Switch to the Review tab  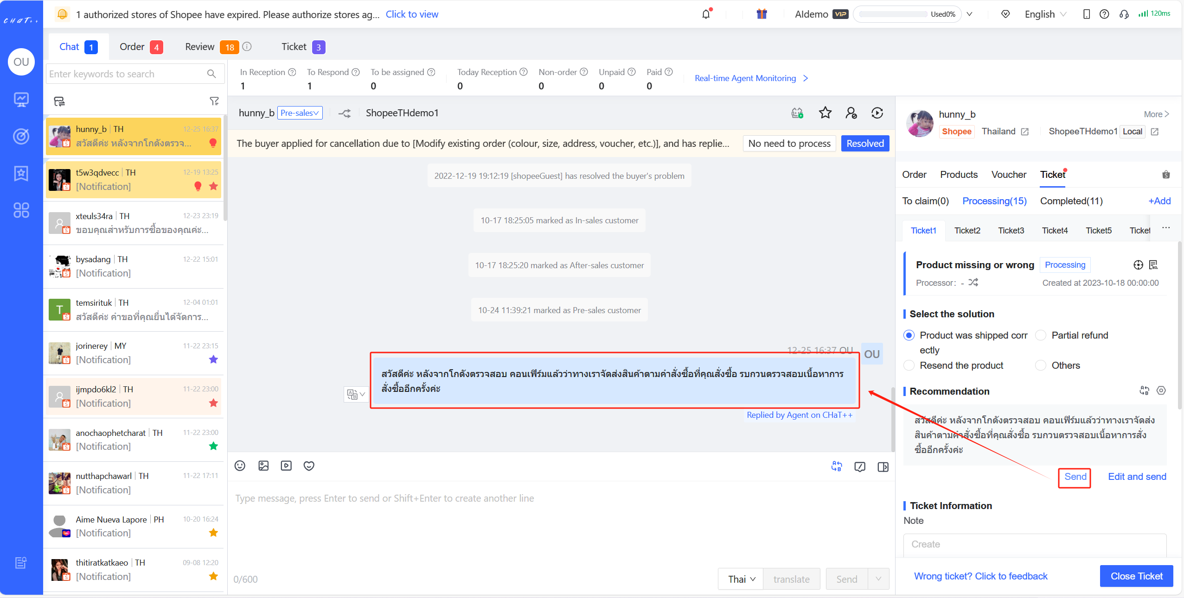[x=211, y=47]
